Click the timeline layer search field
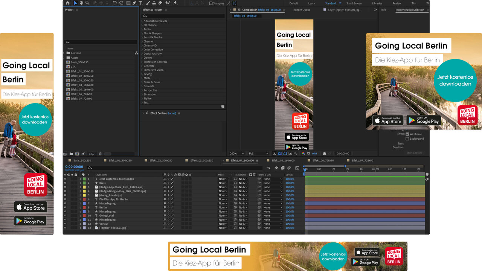482x271 pixels. pyautogui.click(x=175, y=167)
